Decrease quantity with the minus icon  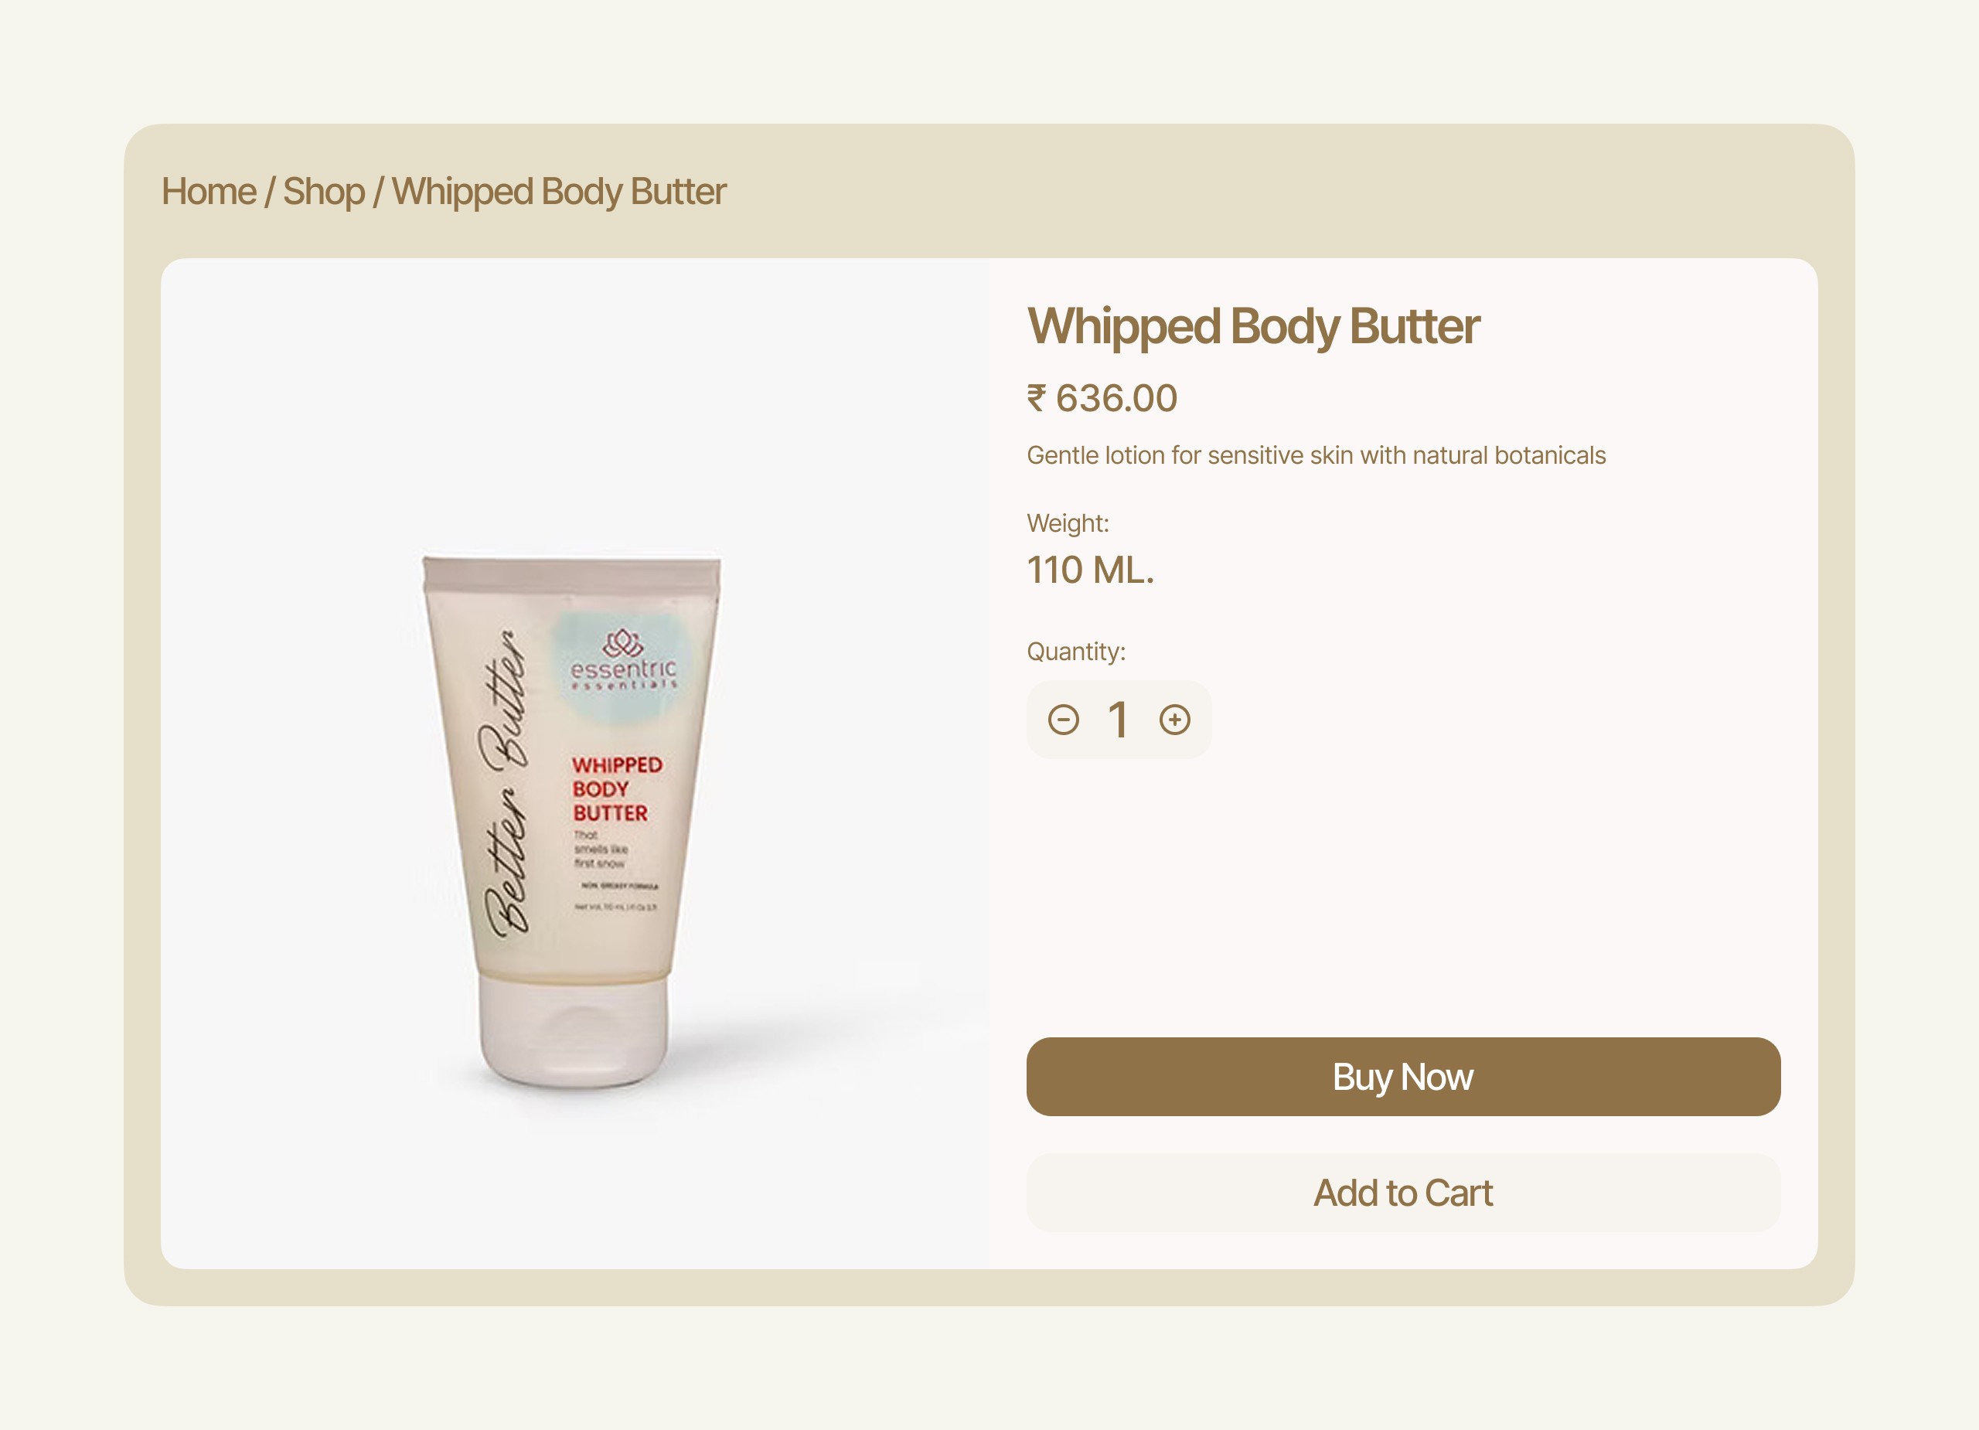[1063, 720]
